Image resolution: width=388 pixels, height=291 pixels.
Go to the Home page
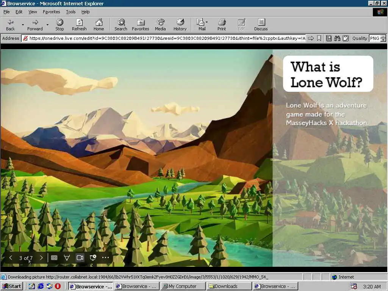point(99,25)
